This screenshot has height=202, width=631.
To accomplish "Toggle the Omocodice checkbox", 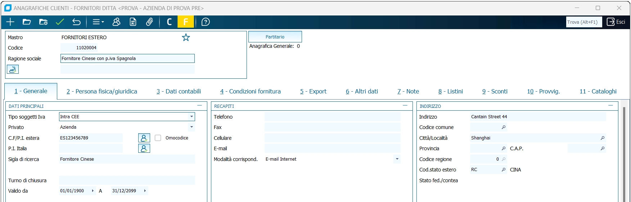I will coord(158,138).
